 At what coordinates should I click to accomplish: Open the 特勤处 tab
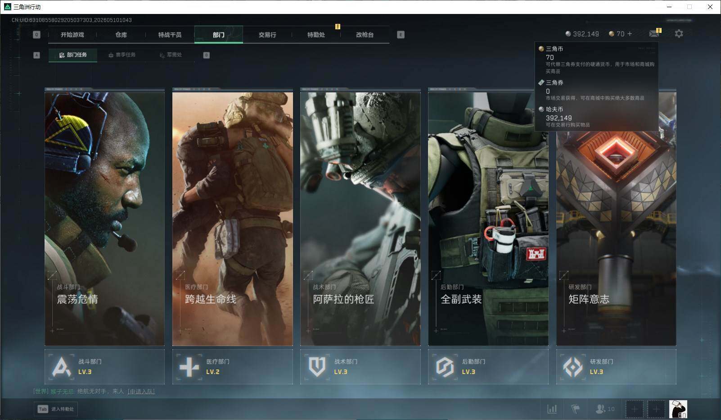[x=316, y=35]
